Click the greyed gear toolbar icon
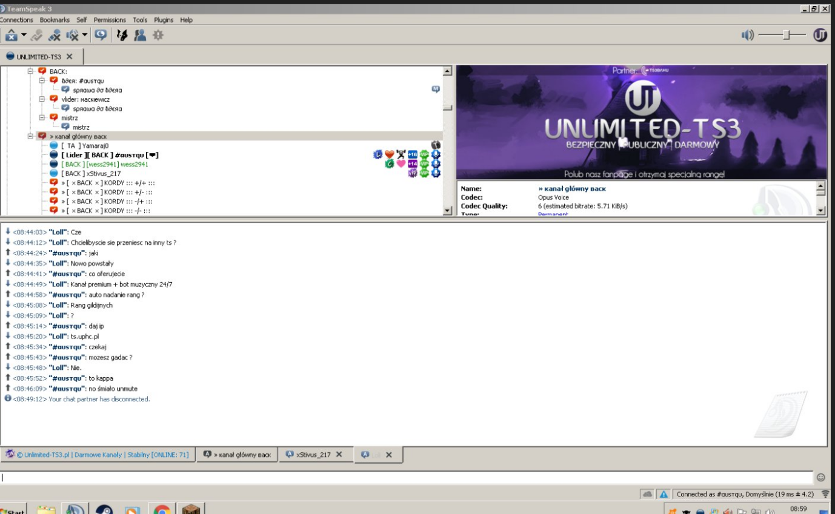835x514 pixels. click(x=158, y=36)
